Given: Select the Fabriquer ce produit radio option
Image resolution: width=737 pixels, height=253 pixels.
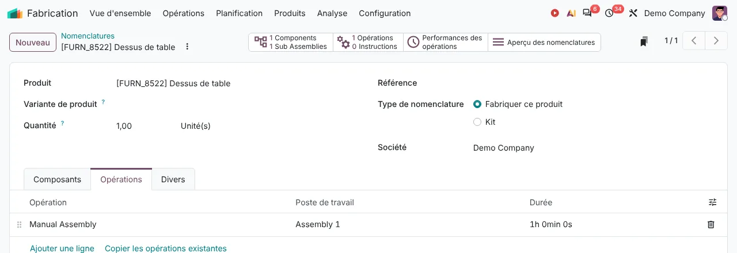Looking at the screenshot, I should click(x=477, y=104).
